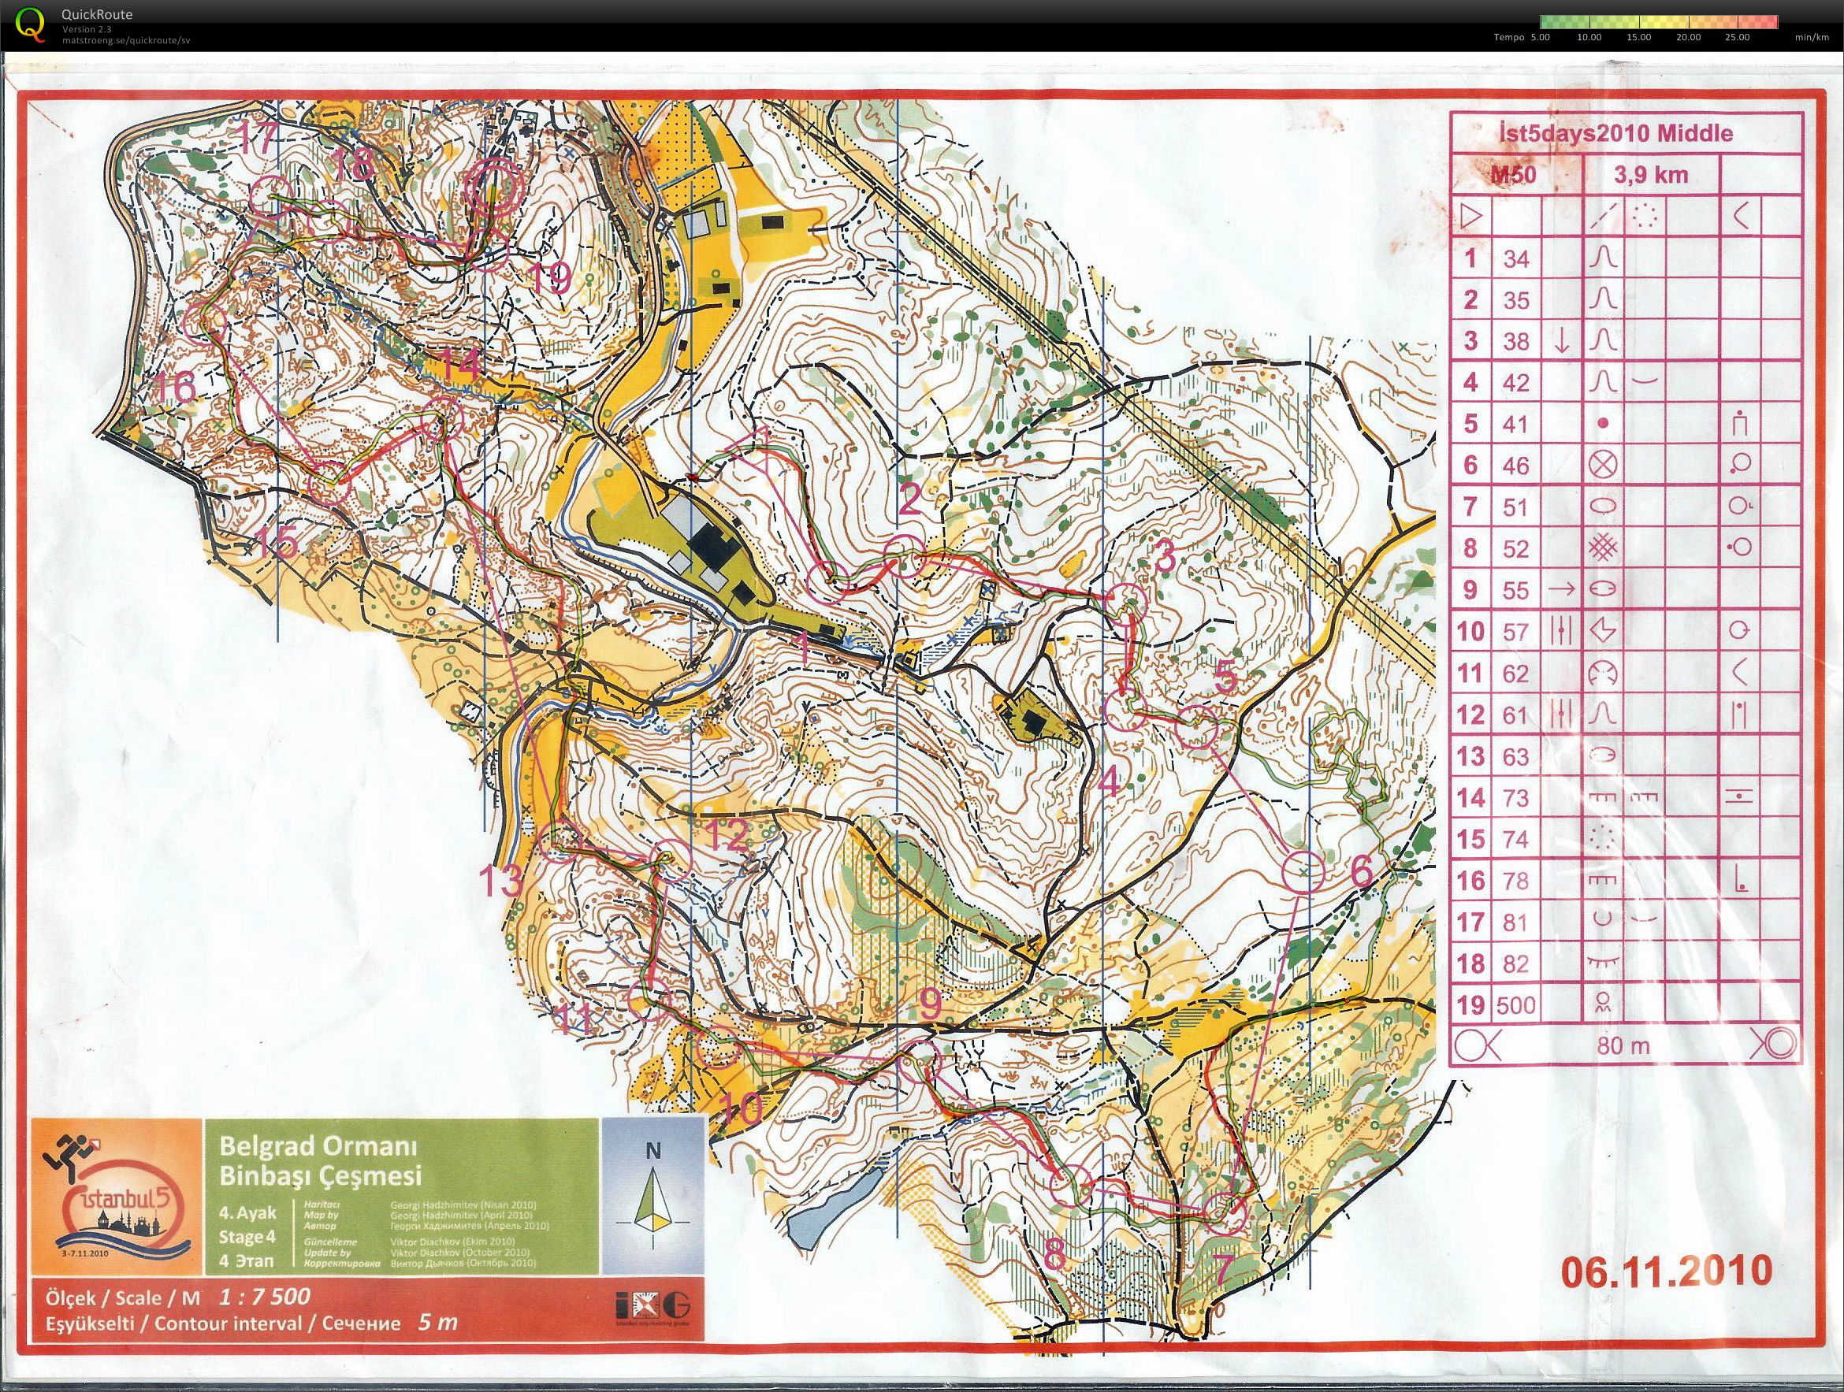
Task: Click the IOG club logo in legend
Action: coord(652,1306)
